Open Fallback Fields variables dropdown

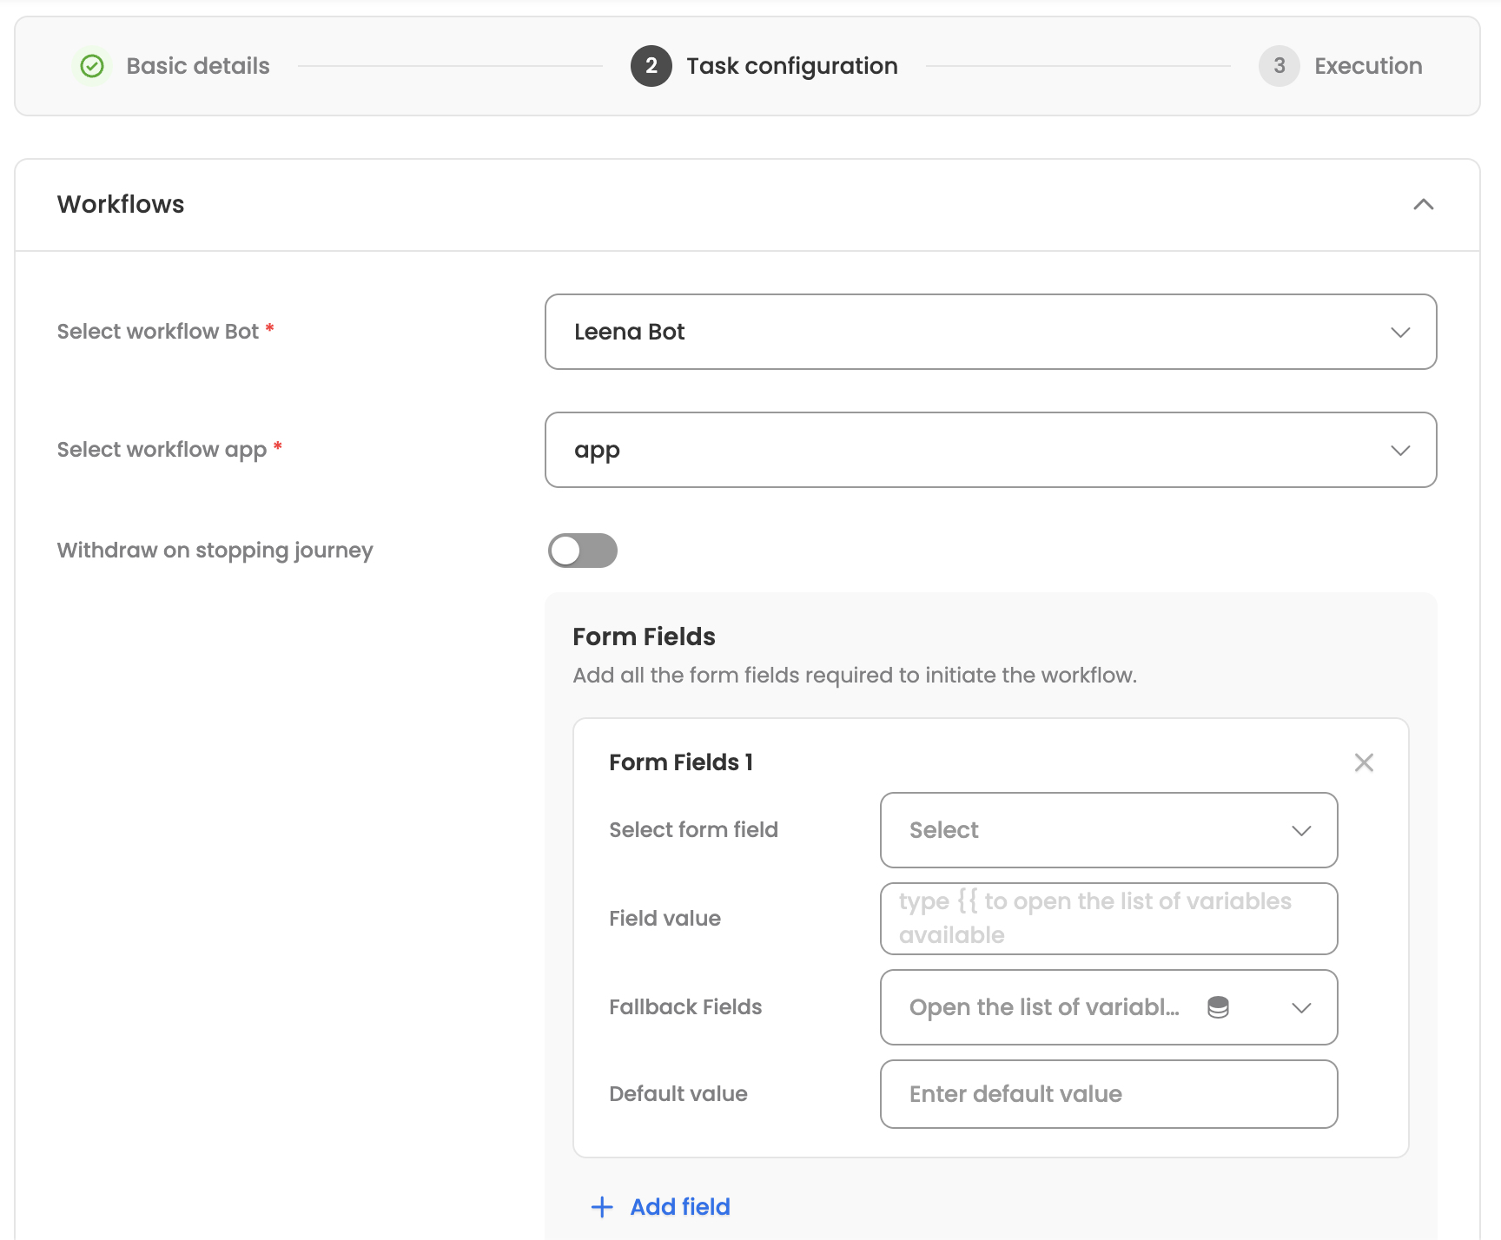pyautogui.click(x=1301, y=1007)
